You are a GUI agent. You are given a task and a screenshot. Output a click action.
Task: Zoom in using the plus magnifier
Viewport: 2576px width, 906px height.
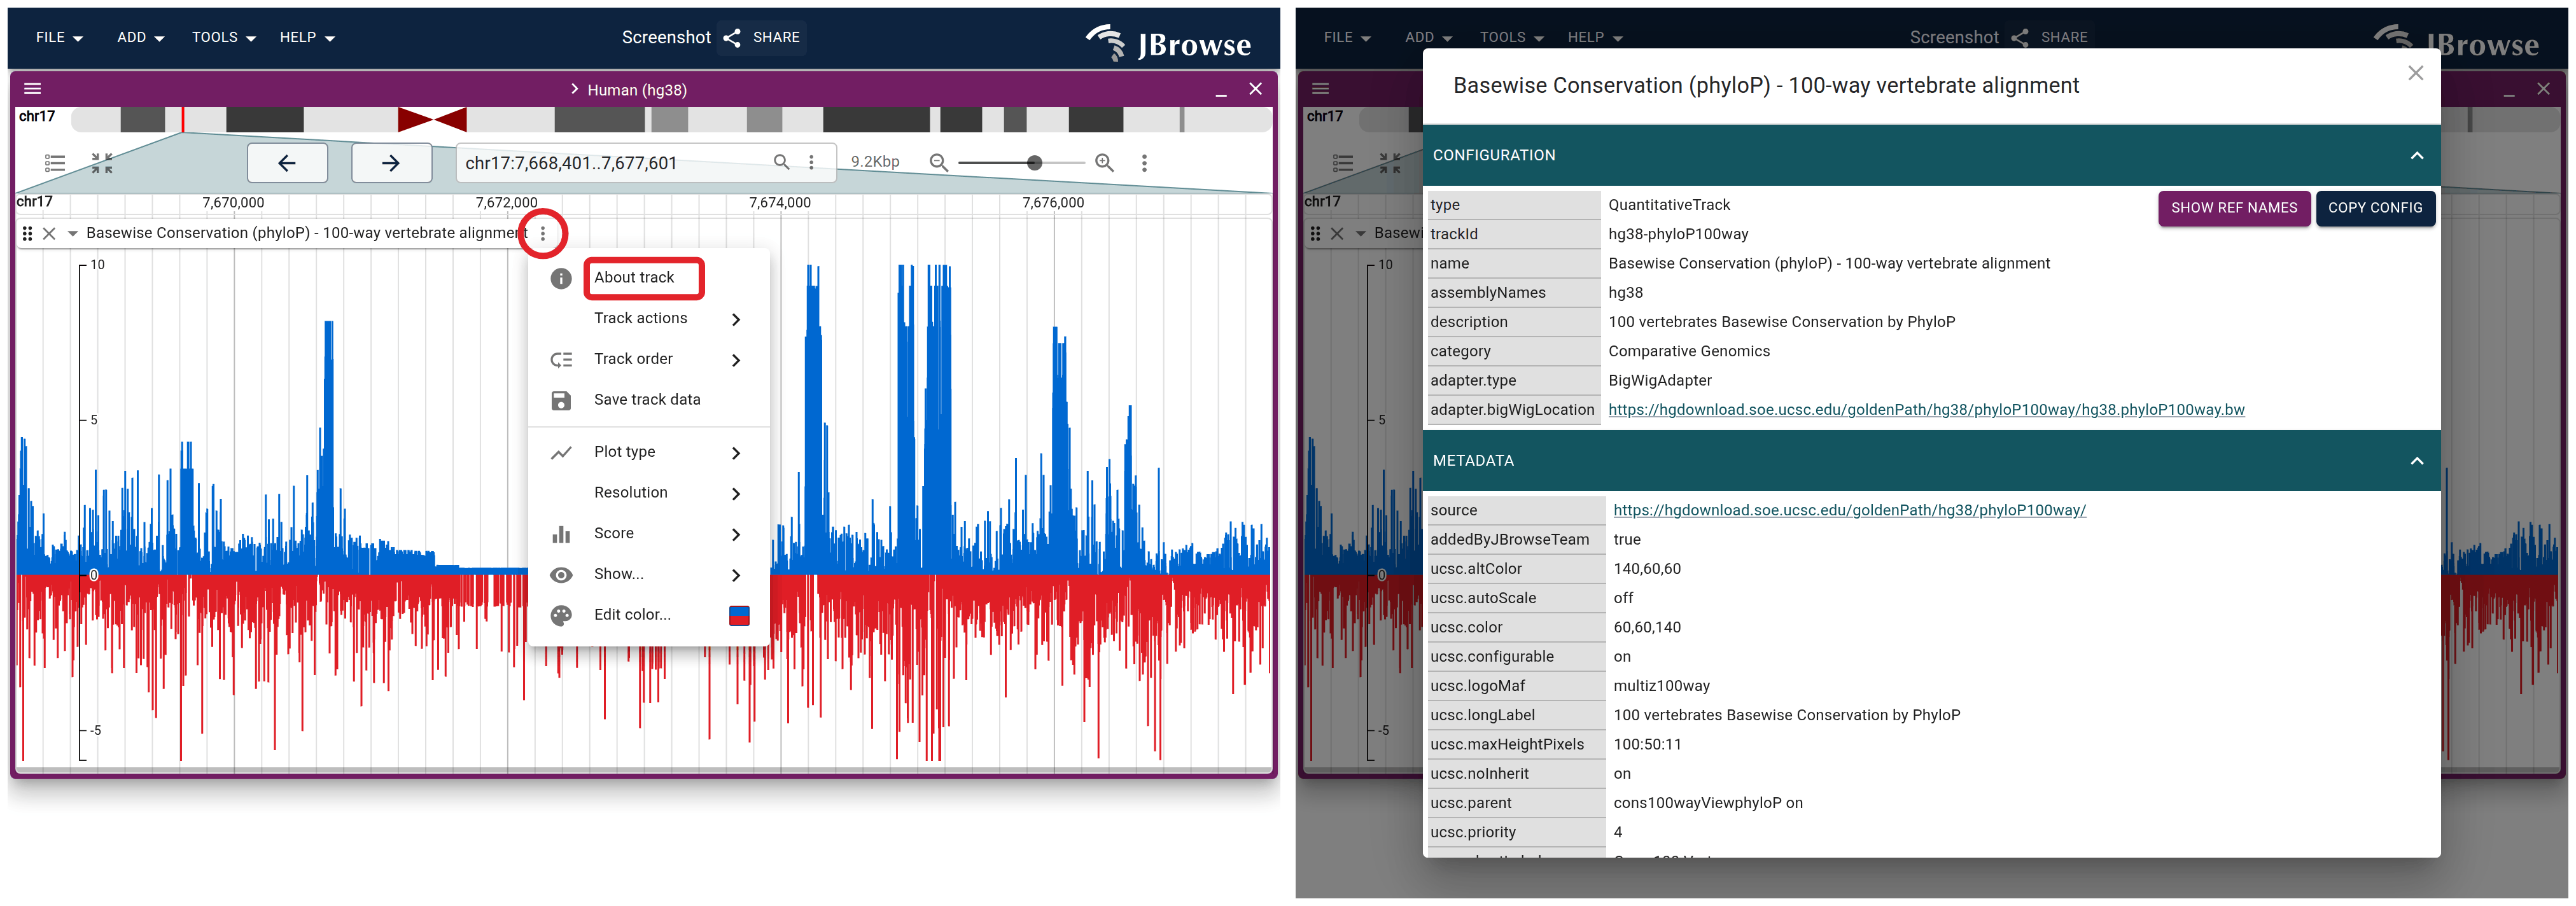tap(1104, 162)
